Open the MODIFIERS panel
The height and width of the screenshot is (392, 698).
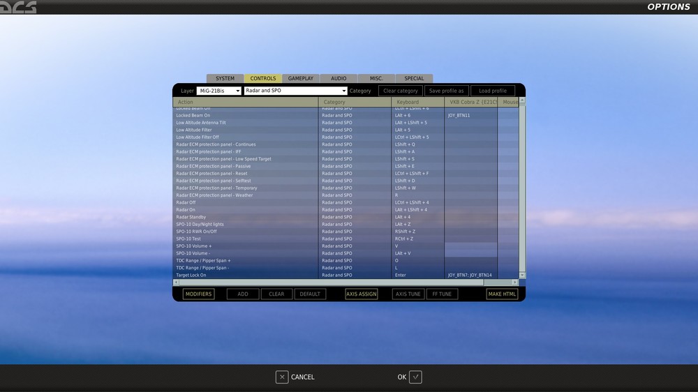tap(198, 294)
